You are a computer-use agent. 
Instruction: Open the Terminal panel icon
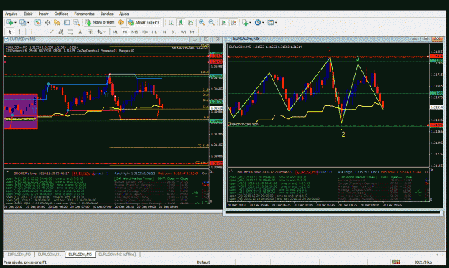(x=67, y=22)
